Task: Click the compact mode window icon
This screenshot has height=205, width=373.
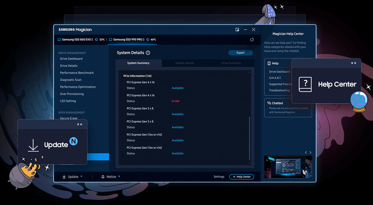Action: click(237, 30)
